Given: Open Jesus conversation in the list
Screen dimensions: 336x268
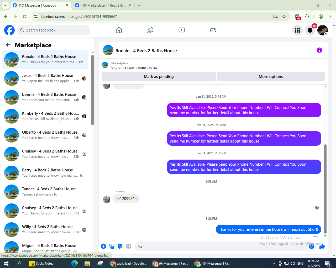Looking at the screenshot, I should pos(45,78).
